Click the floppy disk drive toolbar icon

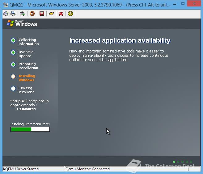[x=13, y=14]
